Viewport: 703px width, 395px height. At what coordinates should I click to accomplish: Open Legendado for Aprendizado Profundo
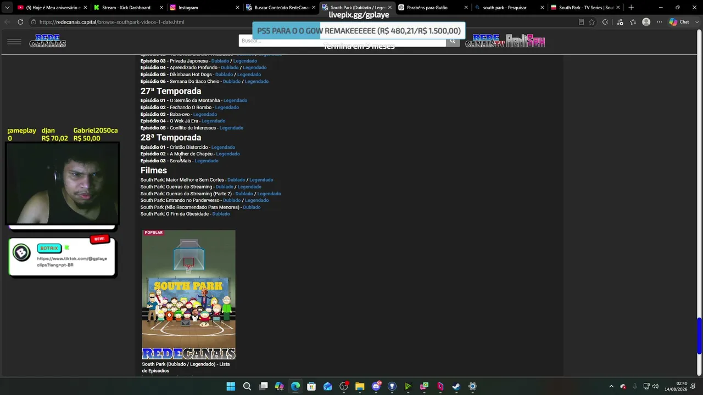coord(255,67)
